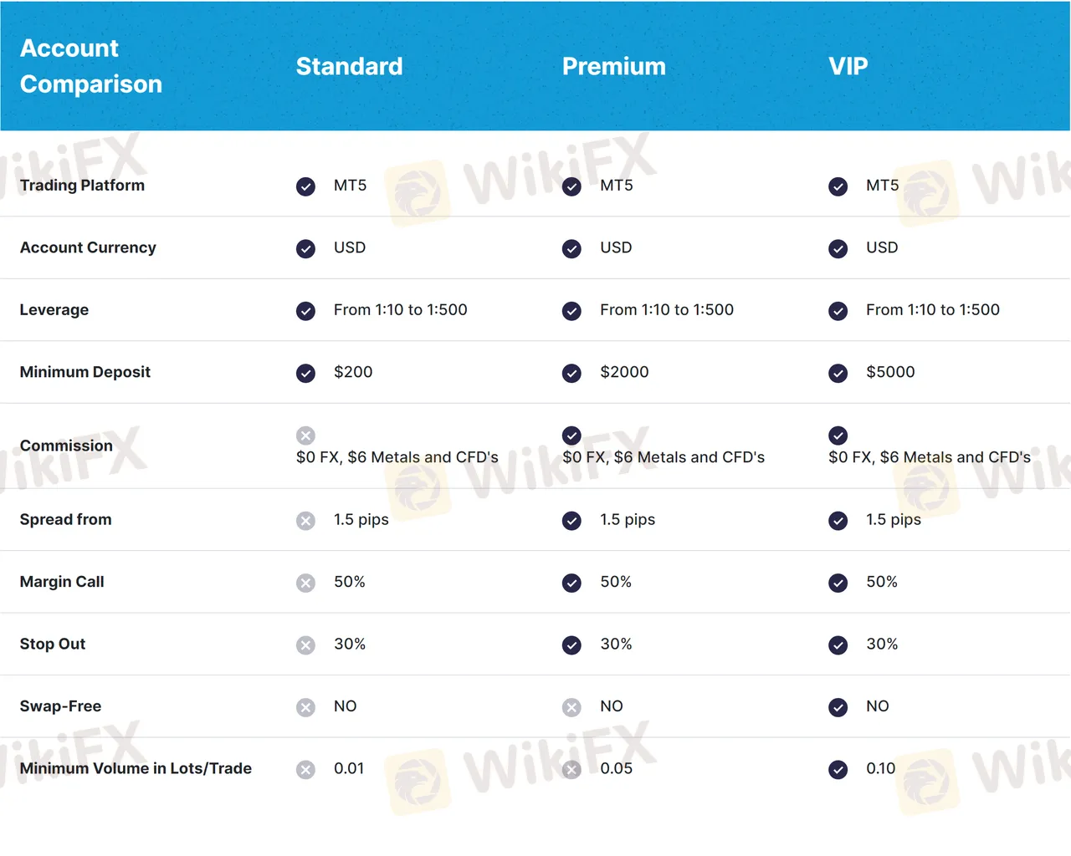The image size is (1071, 856).
Task: Click the Trading Platform row label
Action: 82,186
